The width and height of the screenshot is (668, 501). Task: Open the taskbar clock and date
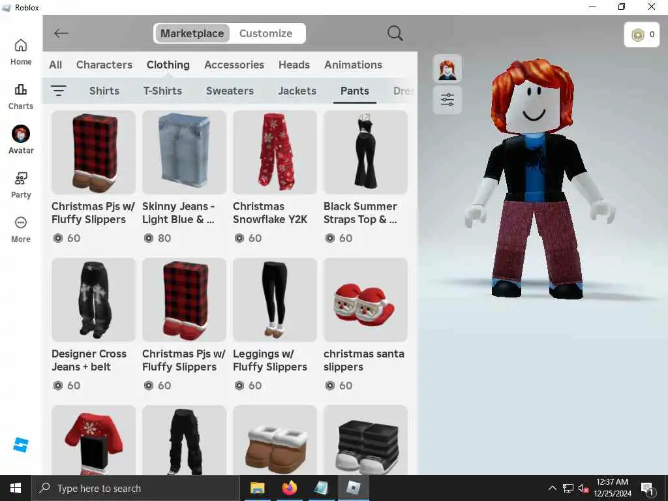[x=612, y=488]
